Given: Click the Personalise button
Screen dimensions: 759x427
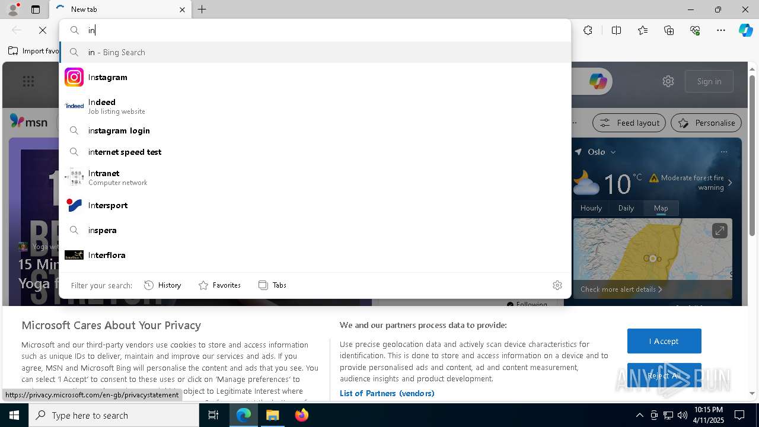Looking at the screenshot, I should [x=706, y=123].
